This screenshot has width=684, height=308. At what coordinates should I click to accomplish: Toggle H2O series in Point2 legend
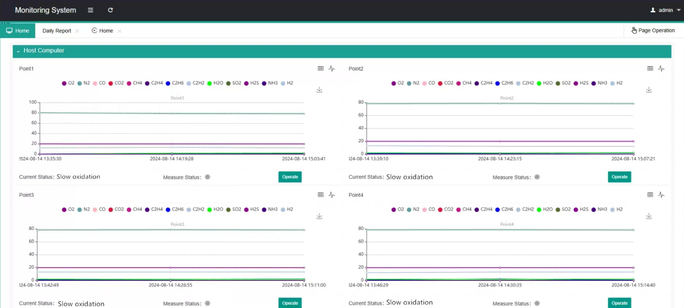click(x=544, y=83)
